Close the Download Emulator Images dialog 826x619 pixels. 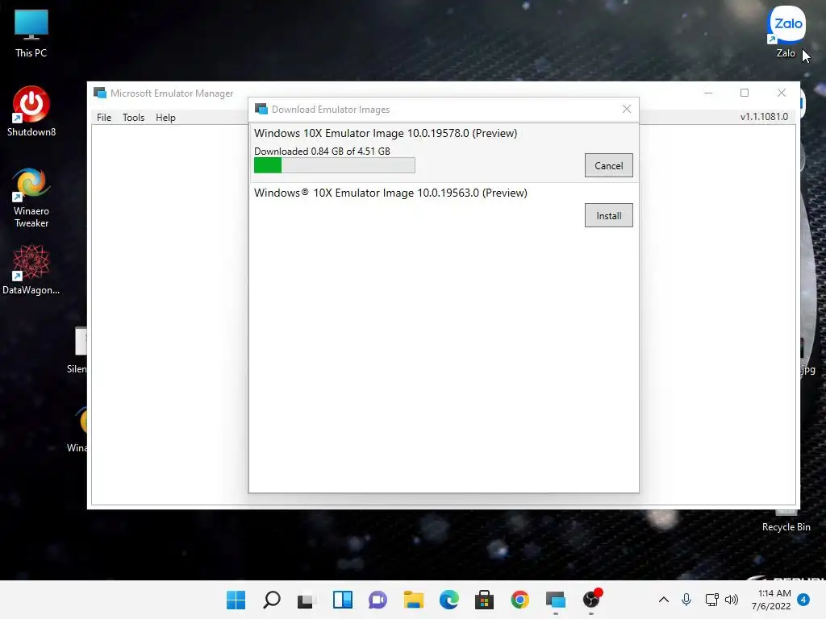tap(626, 109)
